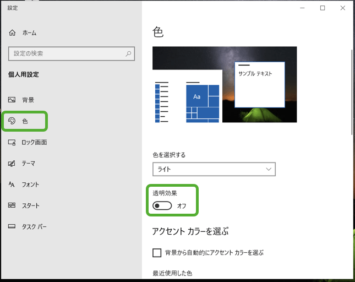Screen dimensions: 355x282
Task: Click the color preview image
Action: [x=225, y=84]
